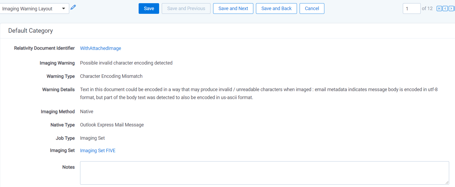The height and width of the screenshot is (187, 455).
Task: Open the WithAttachedImage document link
Action: click(x=101, y=48)
